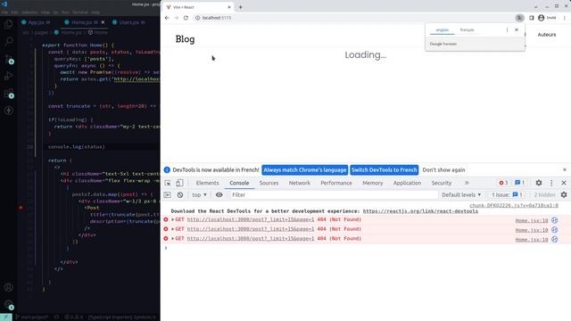The image size is (571, 321).
Task: Close the Home.jsx editor tab
Action: click(x=103, y=22)
